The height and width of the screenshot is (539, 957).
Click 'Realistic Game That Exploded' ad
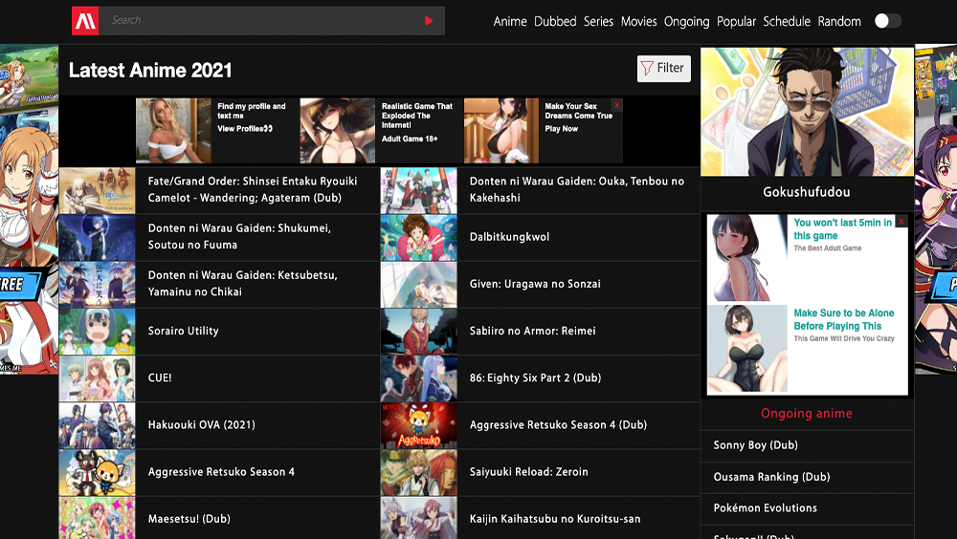[380, 130]
